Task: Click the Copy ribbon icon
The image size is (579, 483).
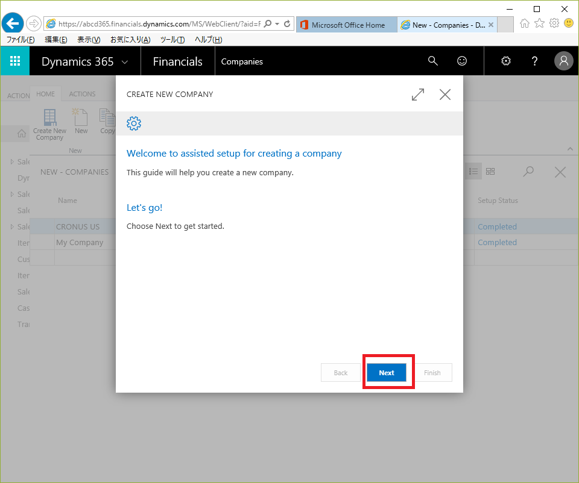Action: [x=107, y=121]
